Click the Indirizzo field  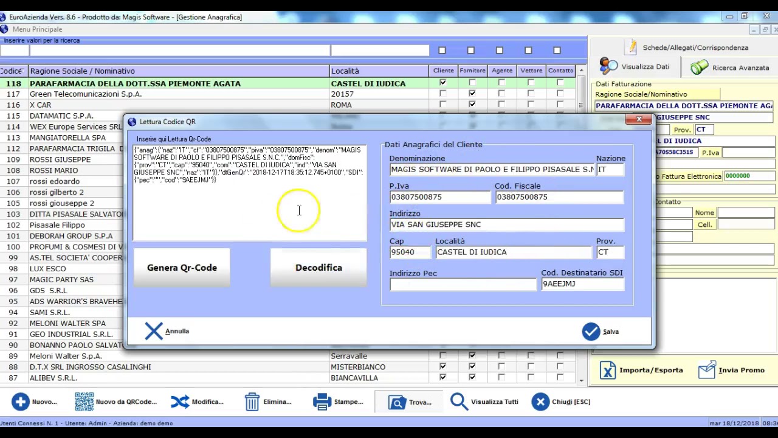click(x=506, y=224)
